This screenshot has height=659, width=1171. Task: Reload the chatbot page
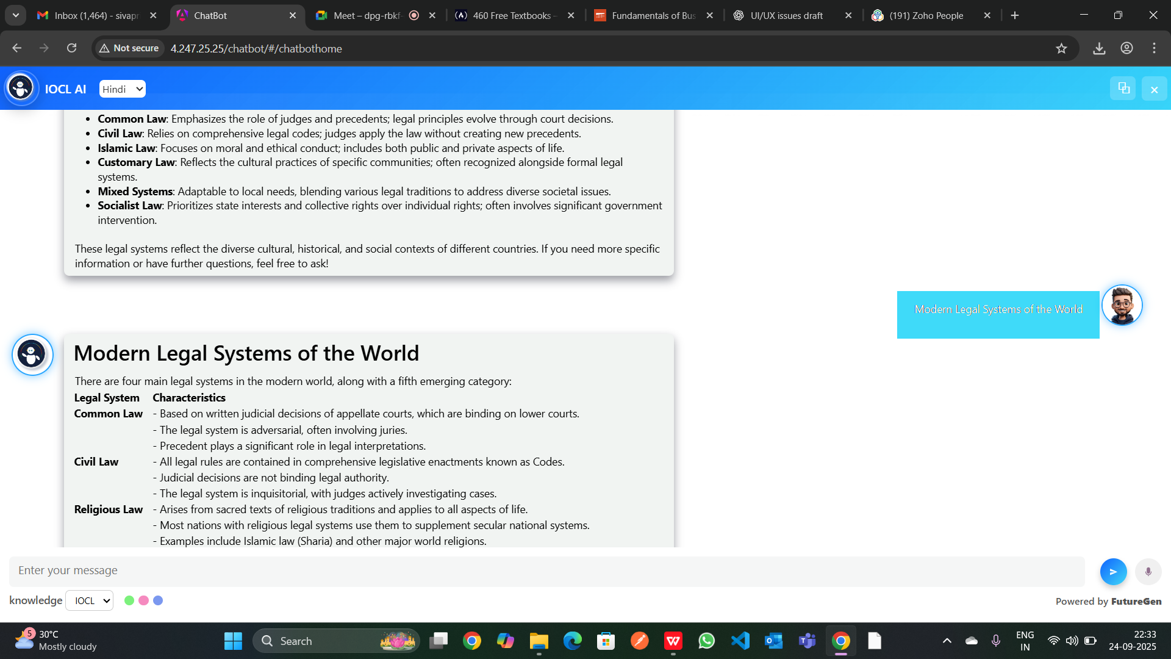click(72, 48)
